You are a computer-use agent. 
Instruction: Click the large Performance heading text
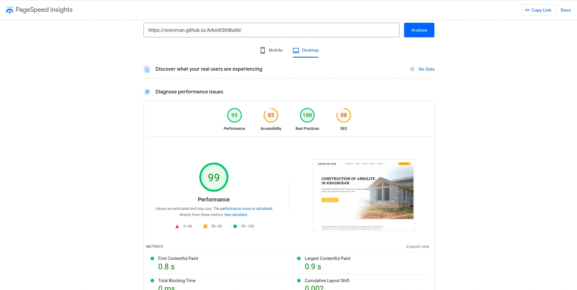(214, 200)
